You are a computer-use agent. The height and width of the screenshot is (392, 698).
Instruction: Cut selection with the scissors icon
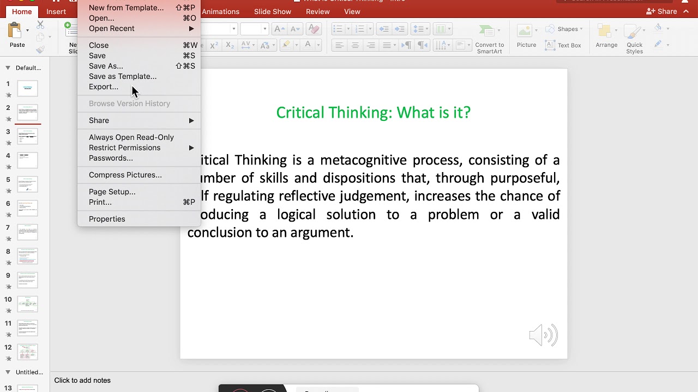pos(40,24)
